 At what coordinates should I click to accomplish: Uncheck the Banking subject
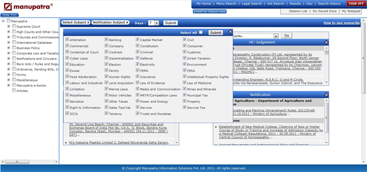coord(106,39)
